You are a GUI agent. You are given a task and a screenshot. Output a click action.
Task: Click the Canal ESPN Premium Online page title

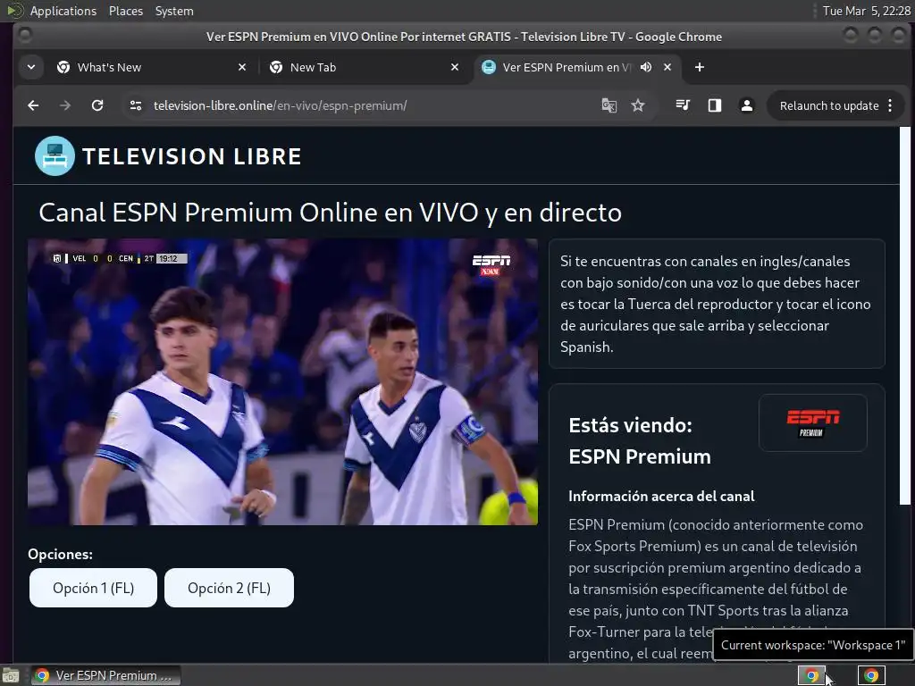point(331,213)
